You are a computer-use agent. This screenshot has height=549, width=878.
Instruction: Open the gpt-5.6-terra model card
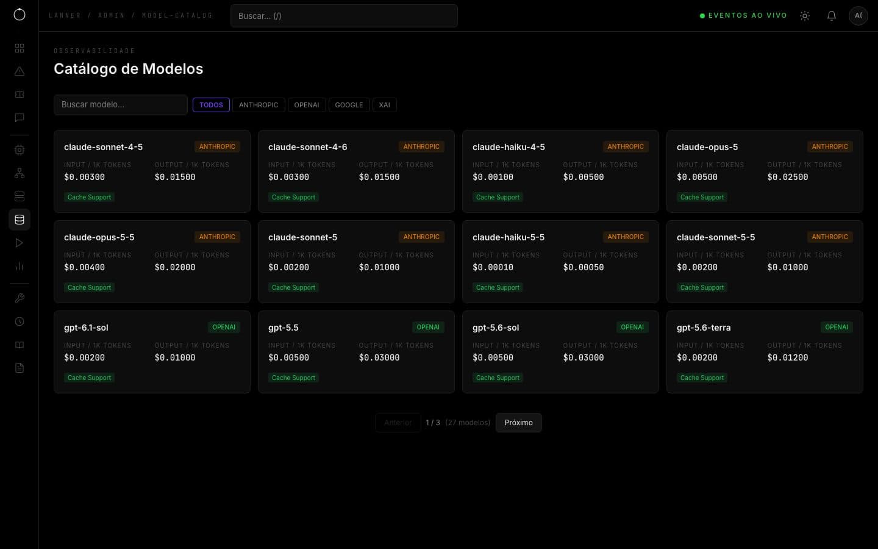765,352
